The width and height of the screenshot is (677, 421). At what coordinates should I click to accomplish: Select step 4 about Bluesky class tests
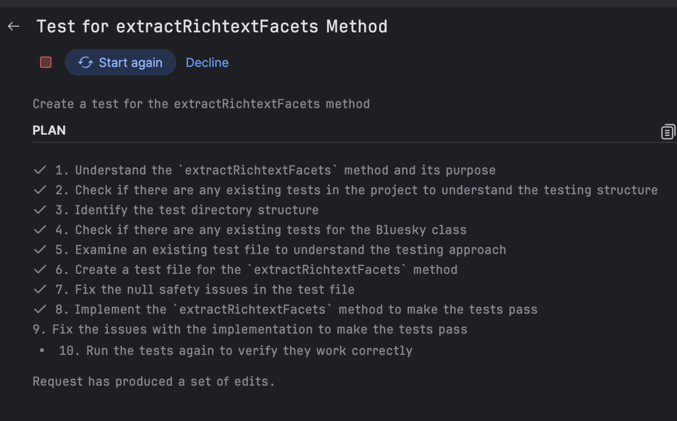(x=261, y=230)
